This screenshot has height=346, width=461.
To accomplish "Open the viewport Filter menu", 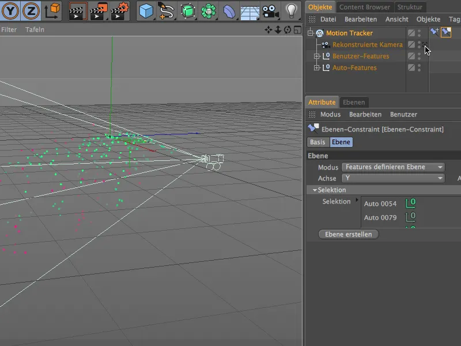I will pyautogui.click(x=9, y=29).
